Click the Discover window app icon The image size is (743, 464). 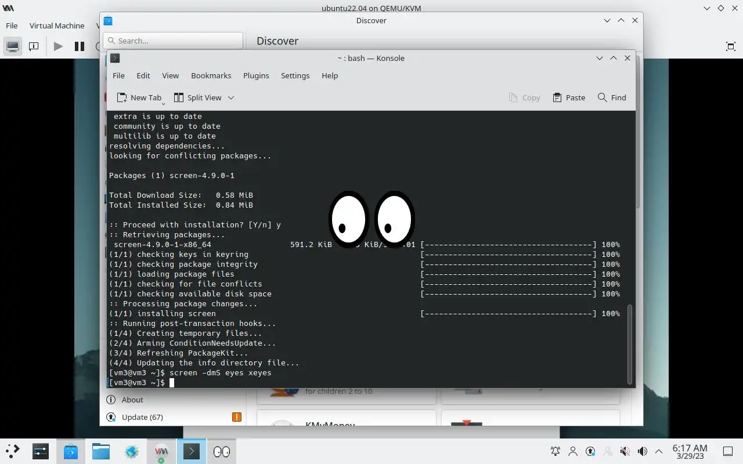pos(108,20)
